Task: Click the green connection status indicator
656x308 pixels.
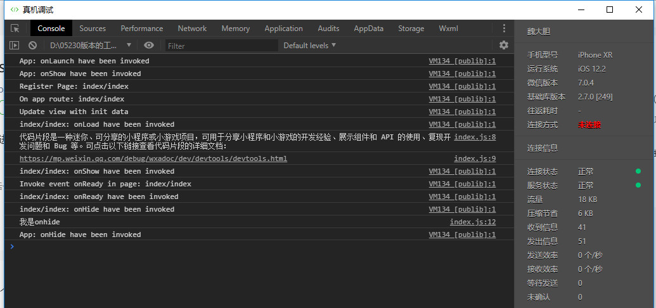Action: click(638, 171)
